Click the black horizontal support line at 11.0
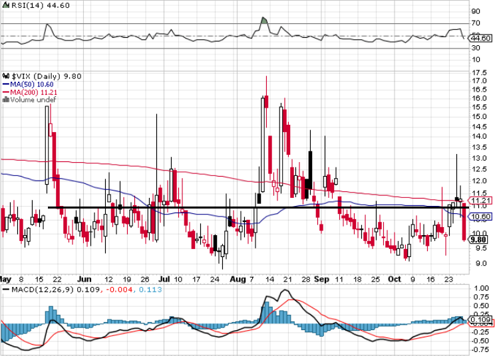Viewport: 499px width, 356px height. coord(258,207)
